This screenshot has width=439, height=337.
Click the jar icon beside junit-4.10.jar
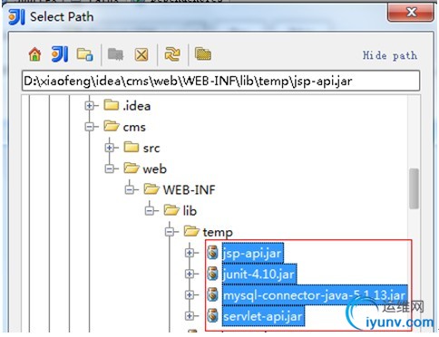(212, 274)
